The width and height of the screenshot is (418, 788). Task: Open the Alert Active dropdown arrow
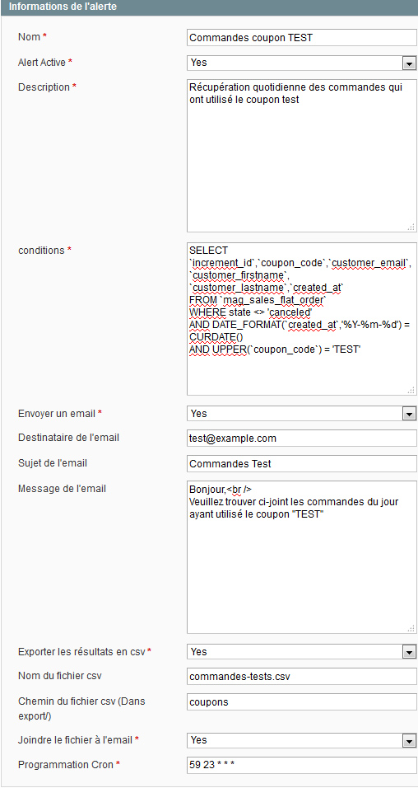click(x=410, y=63)
